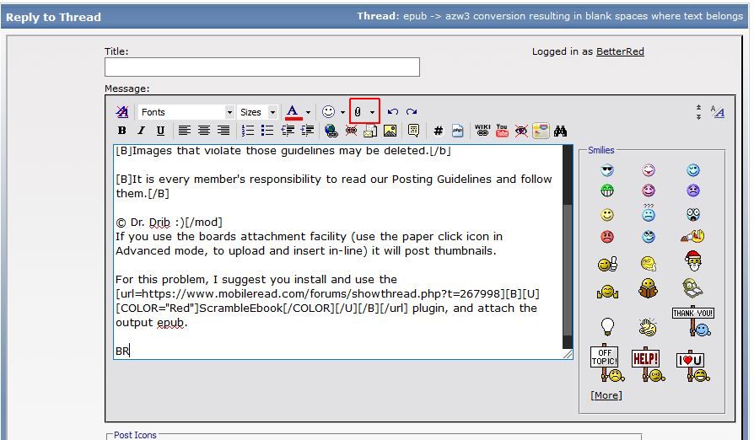Insert the book-reading smiley
Viewport: 754px width, 440px height.
(649, 288)
